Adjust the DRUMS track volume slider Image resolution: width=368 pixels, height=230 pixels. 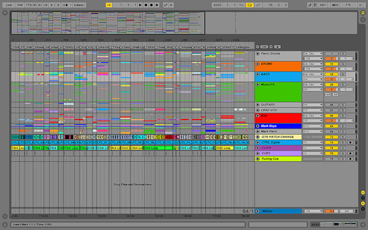[331, 69]
